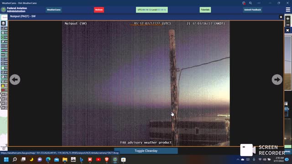The image size is (292, 164).
Task: Go to the previous camera image arrow
Action: click(15, 80)
